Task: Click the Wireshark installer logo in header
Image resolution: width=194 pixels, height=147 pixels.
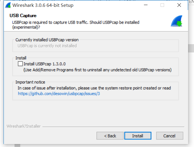Action: pos(177,21)
